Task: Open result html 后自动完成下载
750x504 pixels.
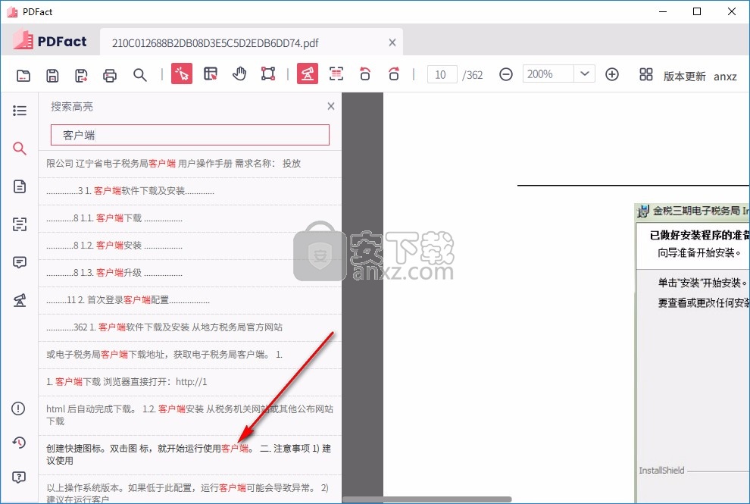Action: pos(190,415)
